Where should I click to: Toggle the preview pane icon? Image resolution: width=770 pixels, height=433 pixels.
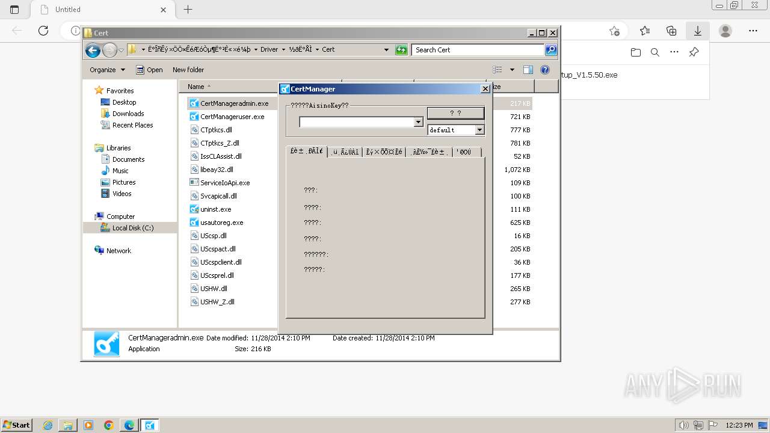tap(528, 70)
